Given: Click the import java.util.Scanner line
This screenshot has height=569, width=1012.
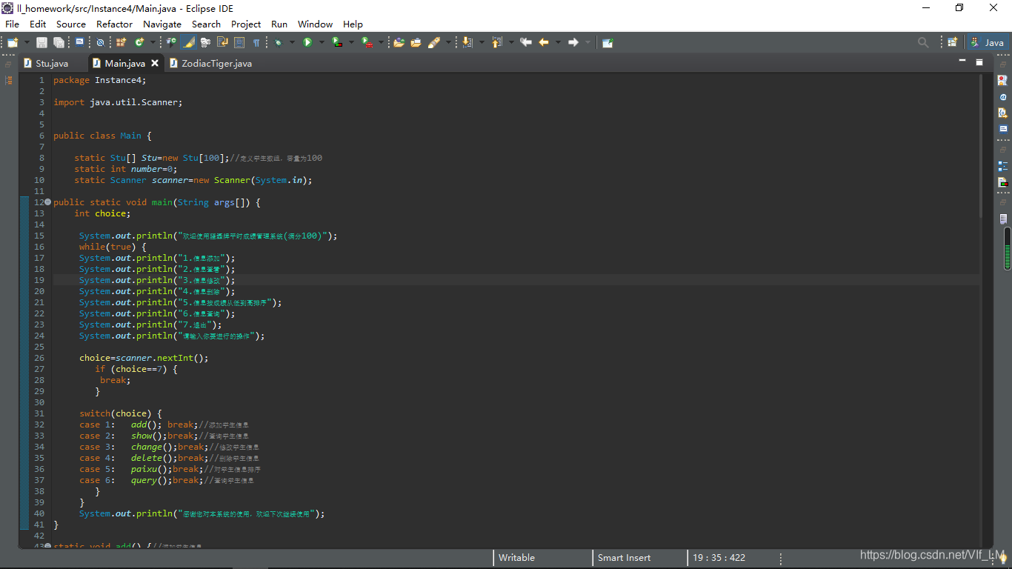Looking at the screenshot, I should tap(118, 102).
